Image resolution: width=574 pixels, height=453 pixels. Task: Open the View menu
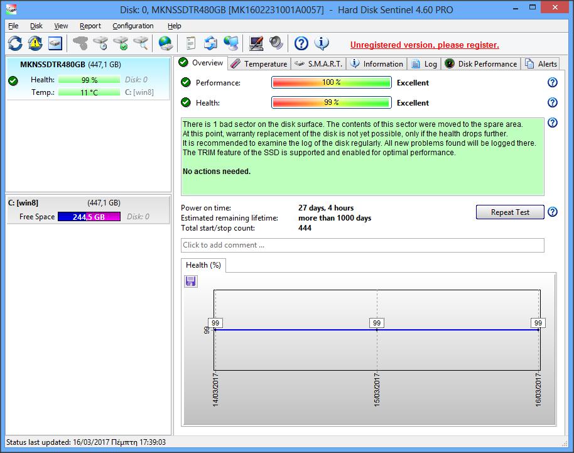pos(61,26)
